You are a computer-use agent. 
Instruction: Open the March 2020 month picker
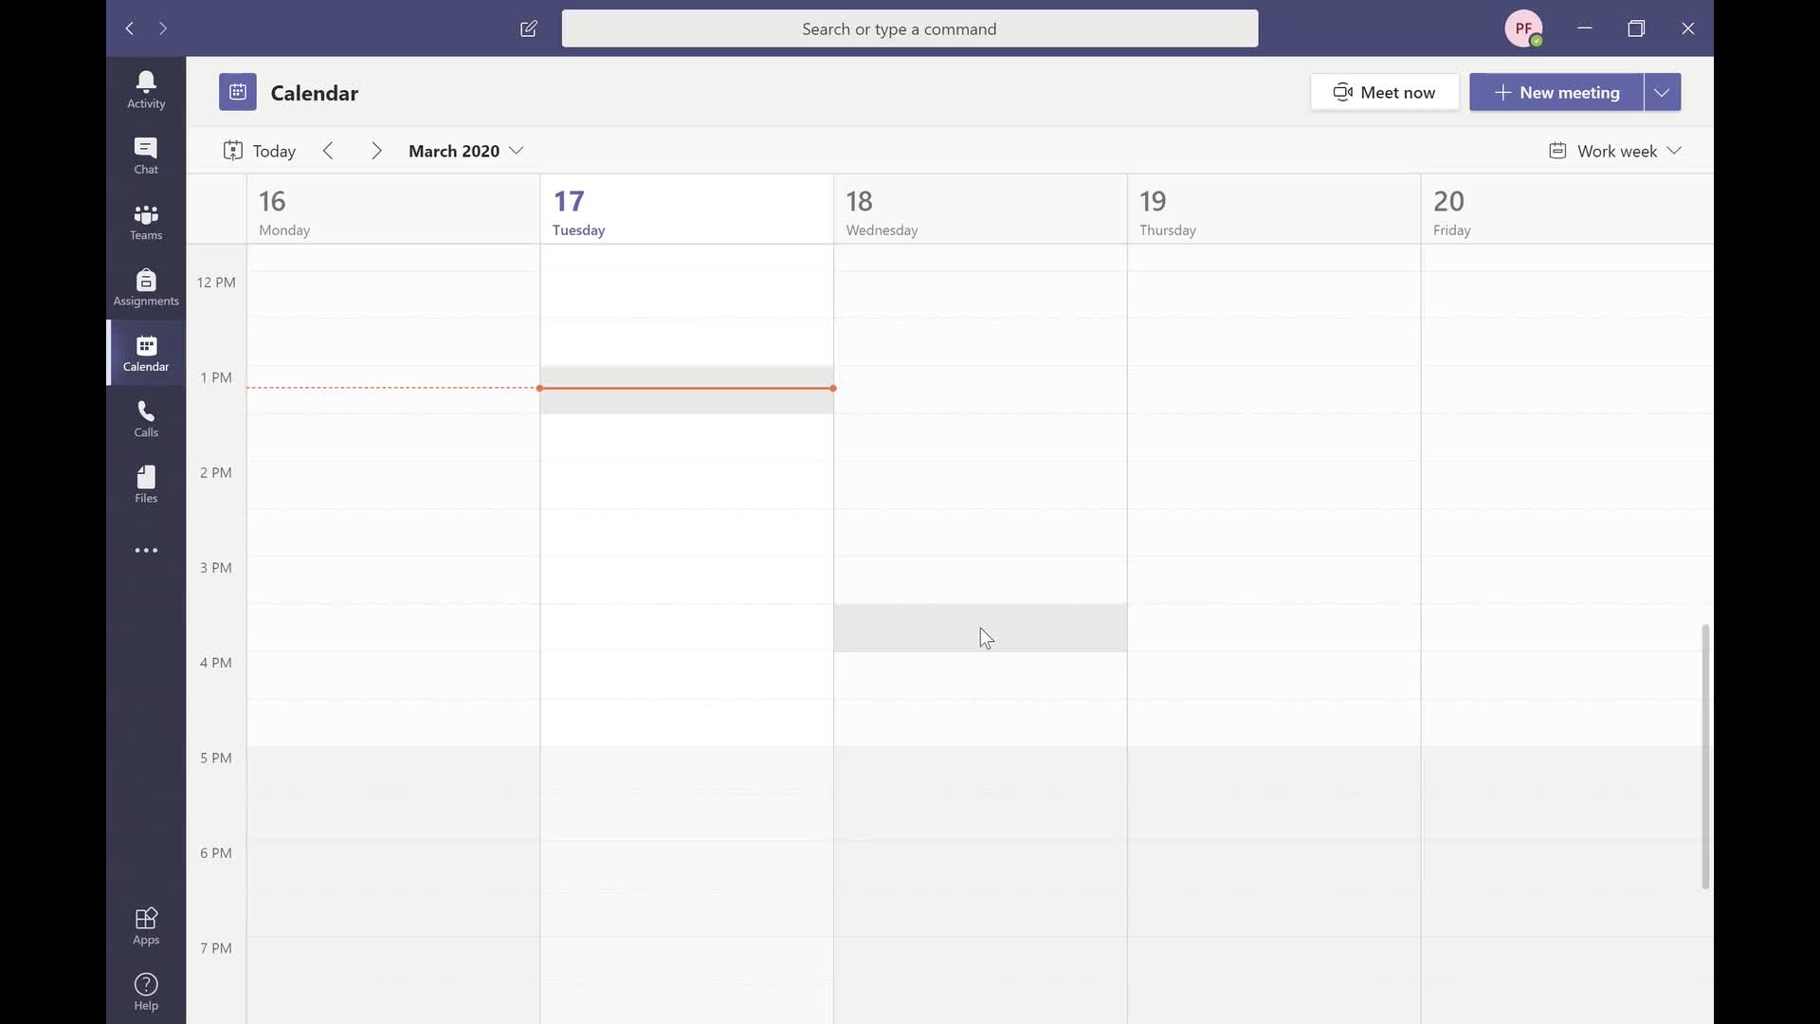coord(465,151)
